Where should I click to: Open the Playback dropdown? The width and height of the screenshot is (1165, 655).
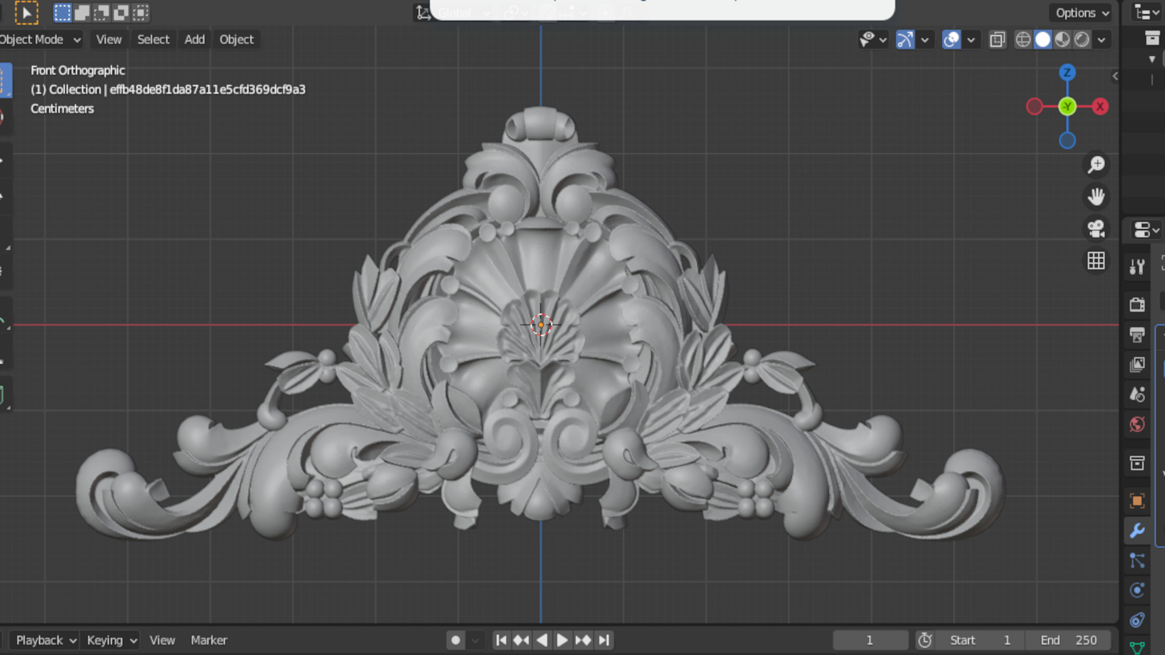point(46,640)
